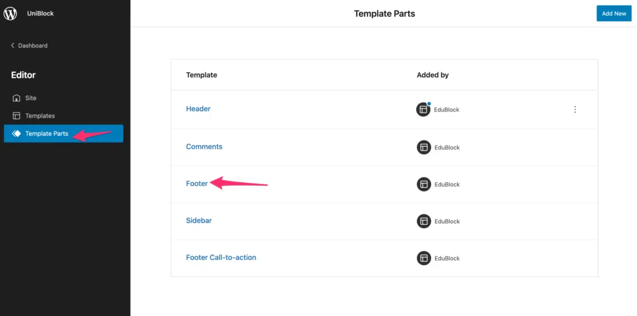Screen dimensions: 637x316
Task: Click the EduBlock icon in Sidebar row
Action: tap(424, 221)
